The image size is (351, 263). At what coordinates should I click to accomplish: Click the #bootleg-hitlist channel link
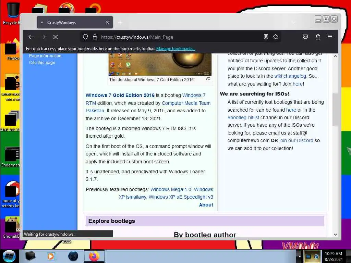pyautogui.click(x=243, y=117)
